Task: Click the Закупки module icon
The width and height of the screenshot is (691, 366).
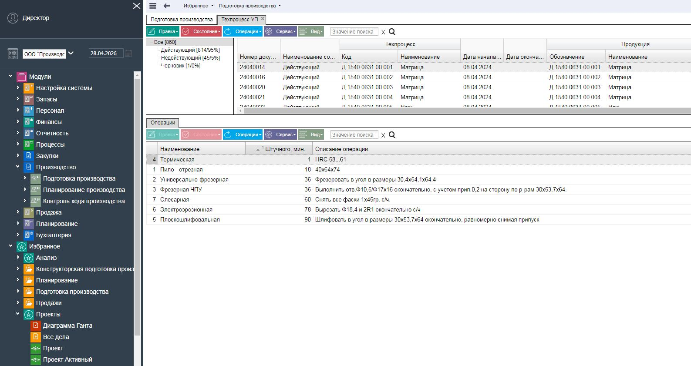Action: point(29,156)
